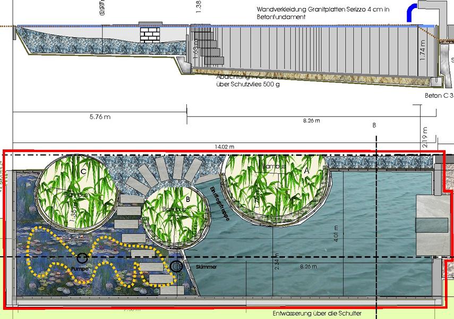Viewport: 454px width, 319px height.
Task: Click the section marker 'B' above the plan
Action: point(374,125)
